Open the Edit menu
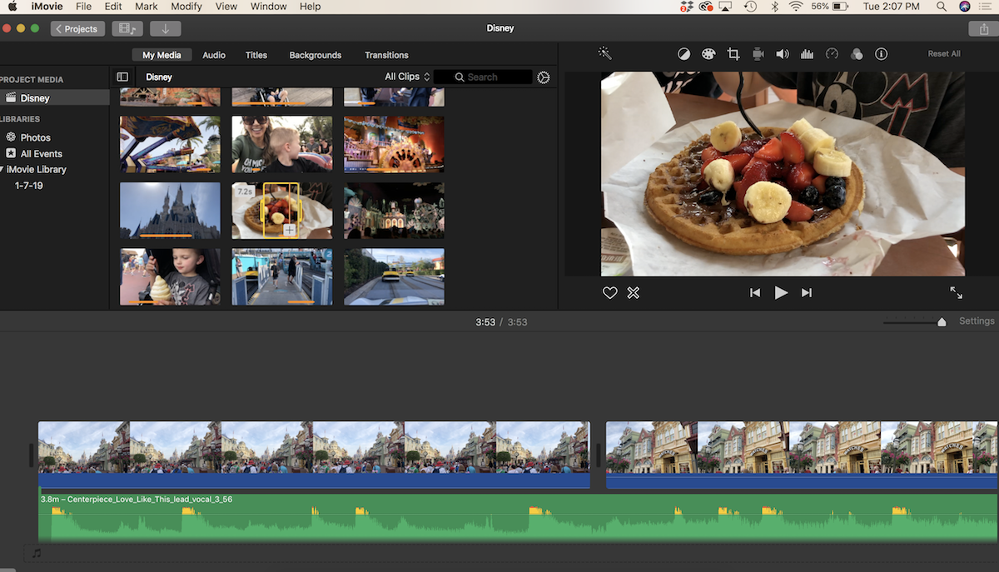999x572 pixels. (x=113, y=7)
